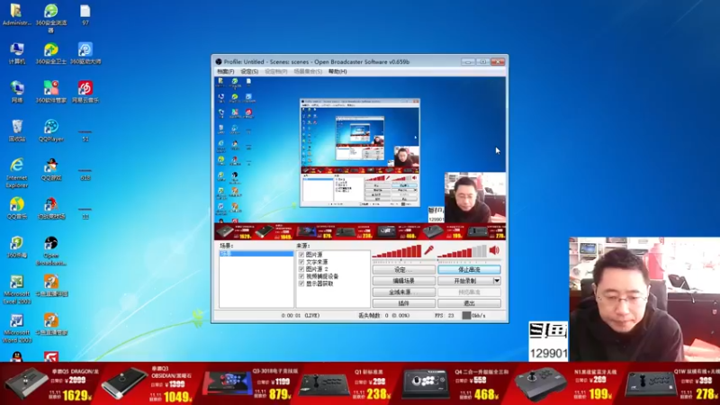Uncheck the 图片源 source
The height and width of the screenshot is (405, 720).
pos(301,255)
